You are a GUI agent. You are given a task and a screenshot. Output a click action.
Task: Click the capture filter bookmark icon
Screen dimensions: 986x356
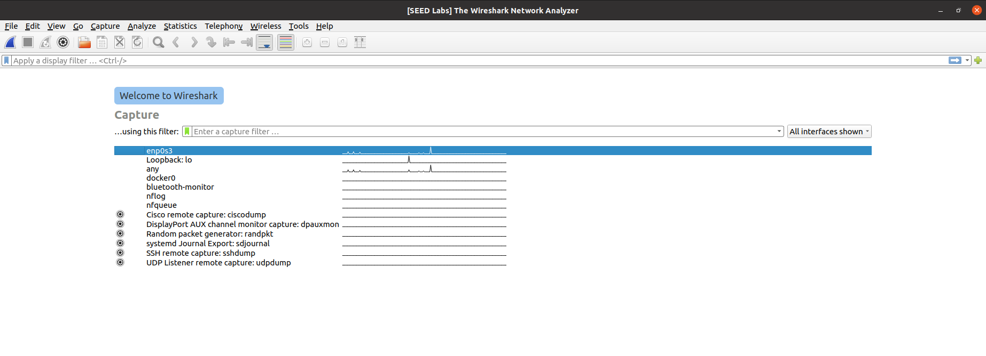[x=187, y=132]
